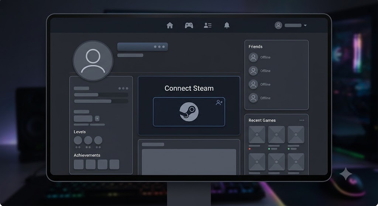Select the third Offline friend avatar
Screen dimensions: 378x206
tap(253, 84)
